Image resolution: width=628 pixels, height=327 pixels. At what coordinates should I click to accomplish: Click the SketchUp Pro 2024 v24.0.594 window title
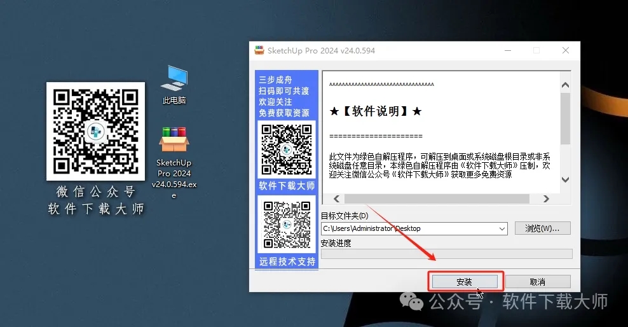(321, 50)
